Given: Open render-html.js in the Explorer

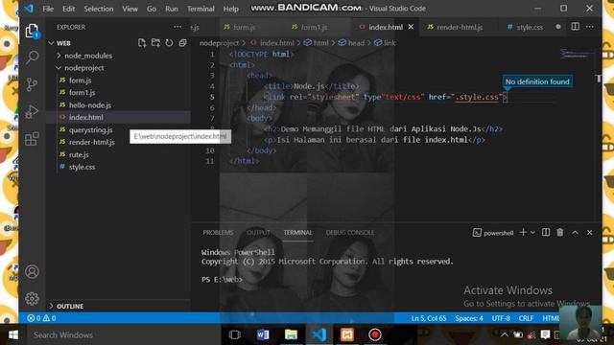Looking at the screenshot, I should (x=92, y=142).
